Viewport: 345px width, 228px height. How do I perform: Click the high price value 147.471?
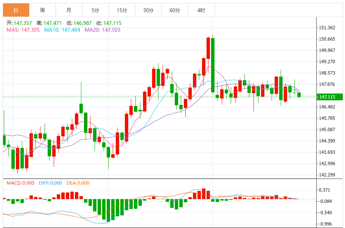pos(52,23)
